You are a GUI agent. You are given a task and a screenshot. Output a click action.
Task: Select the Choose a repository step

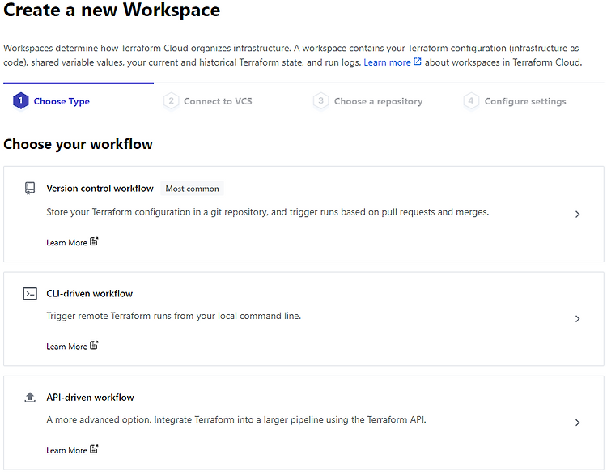point(378,101)
